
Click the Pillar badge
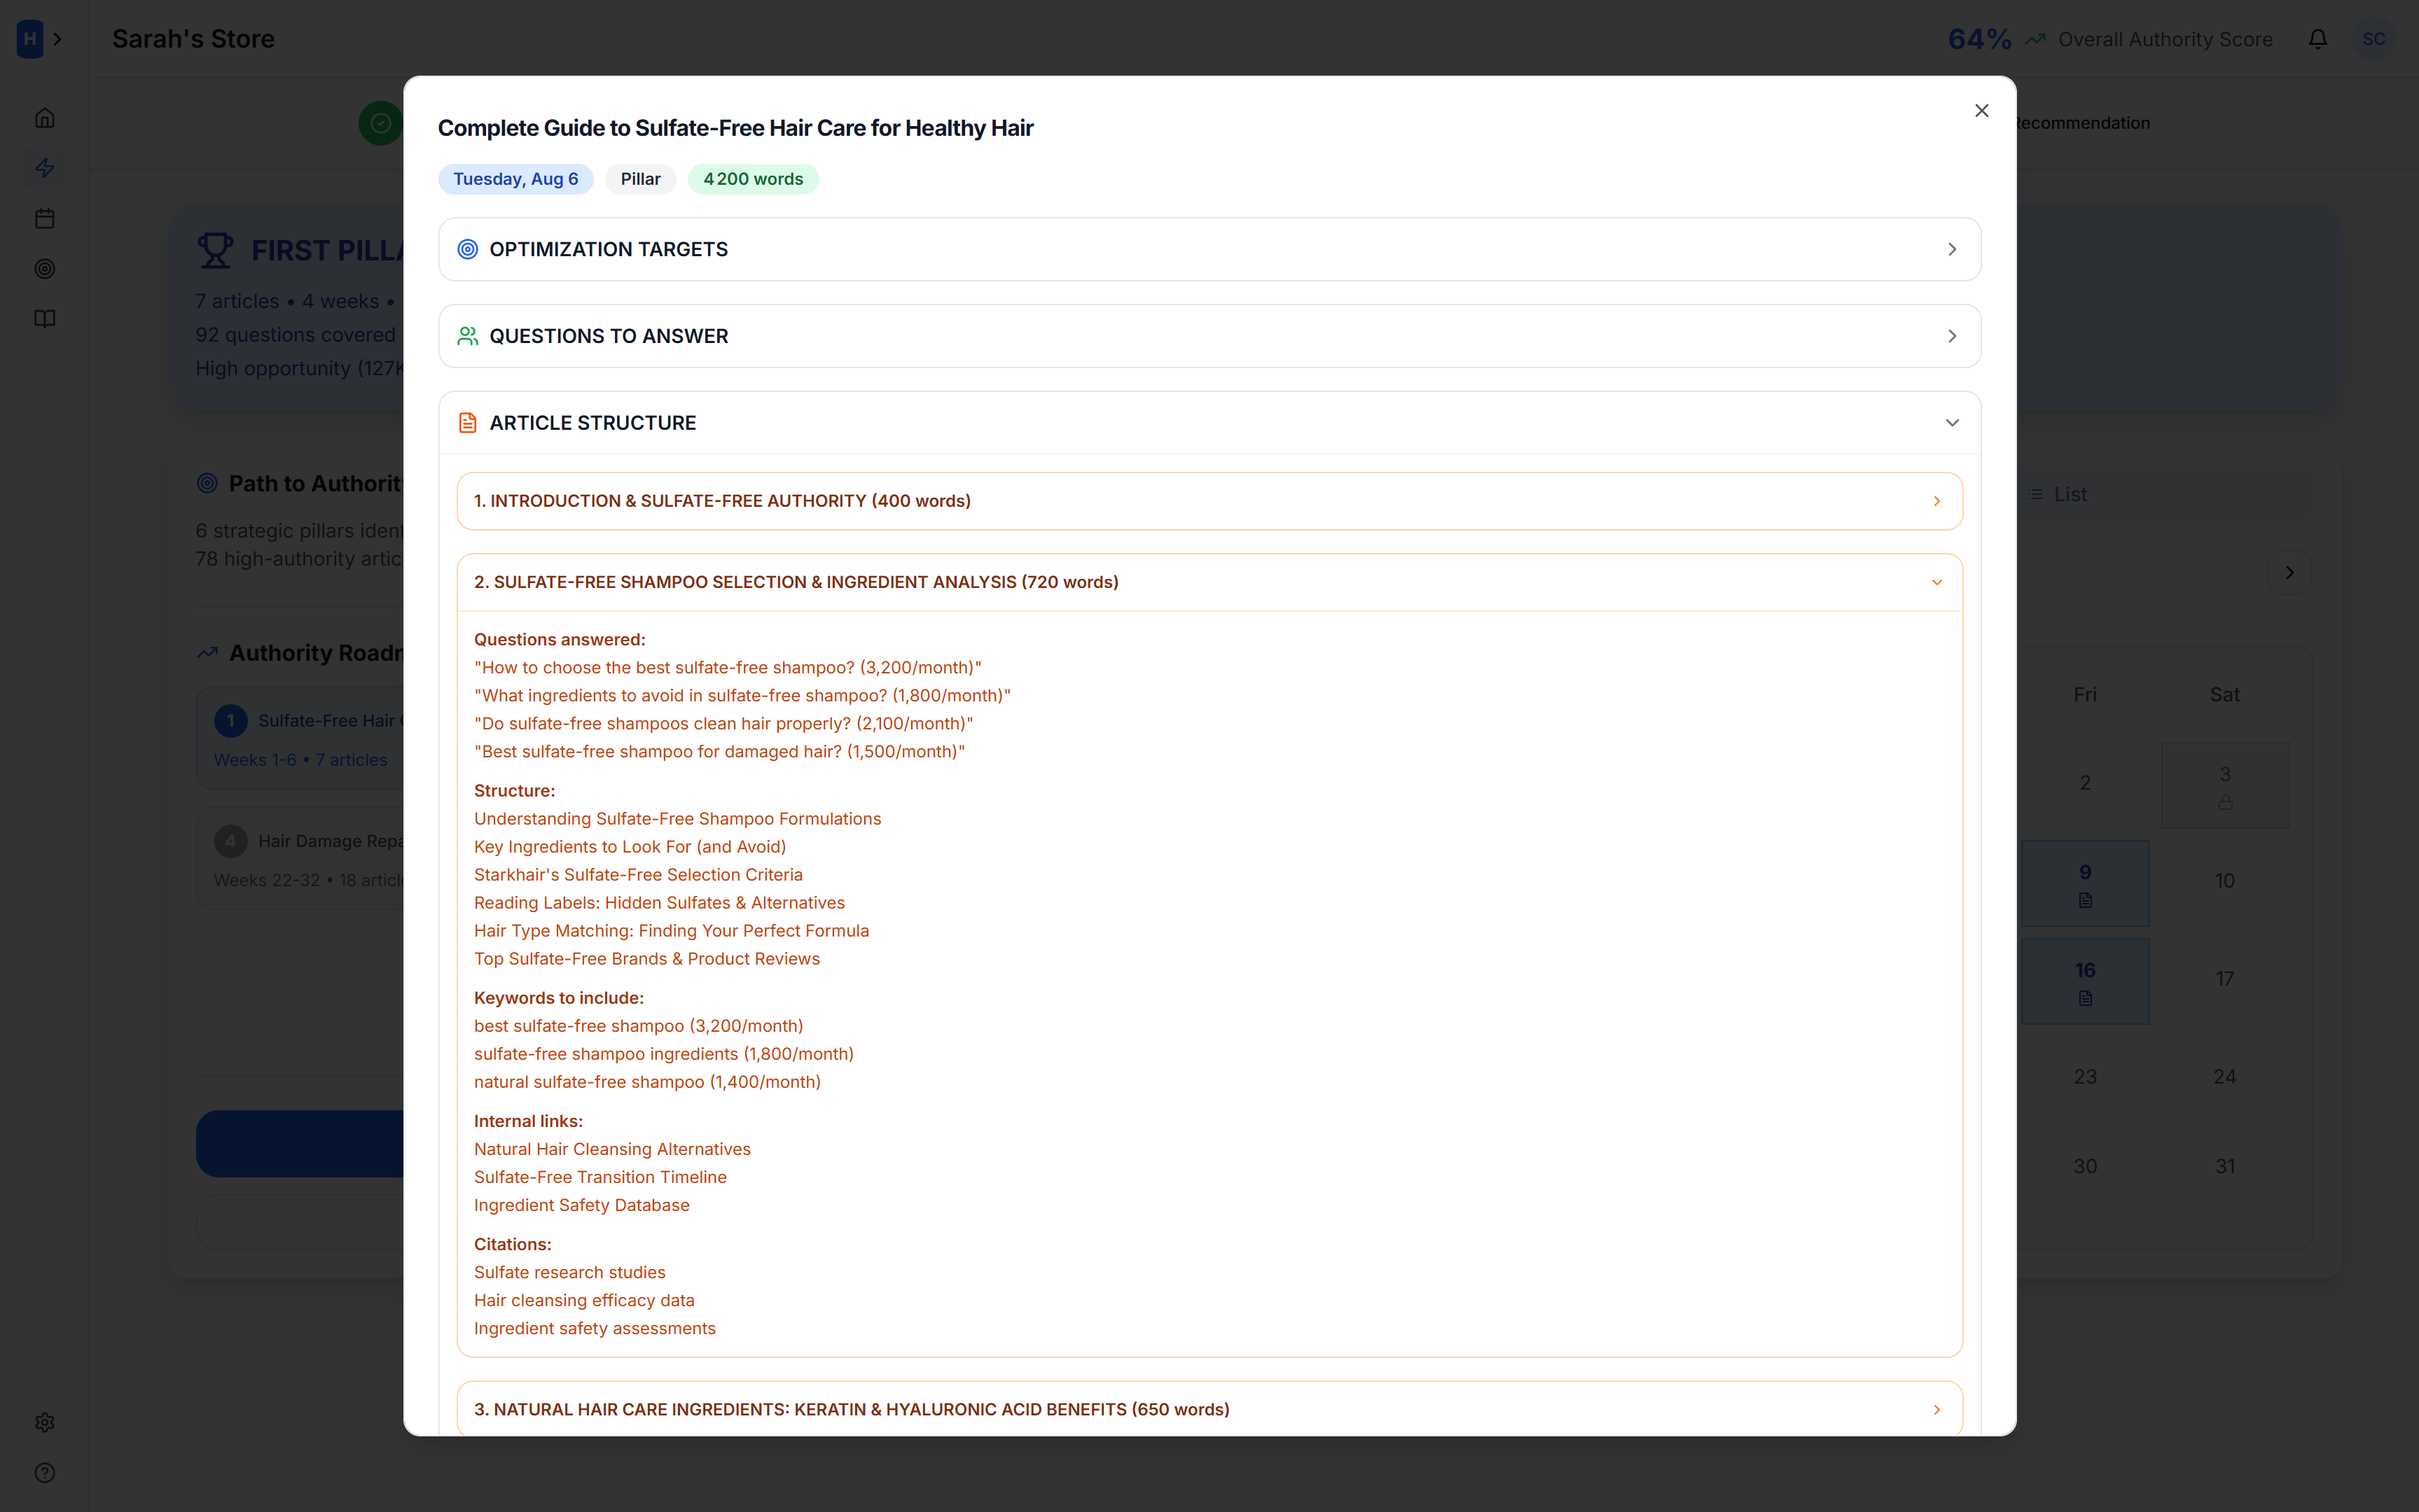coord(640,179)
